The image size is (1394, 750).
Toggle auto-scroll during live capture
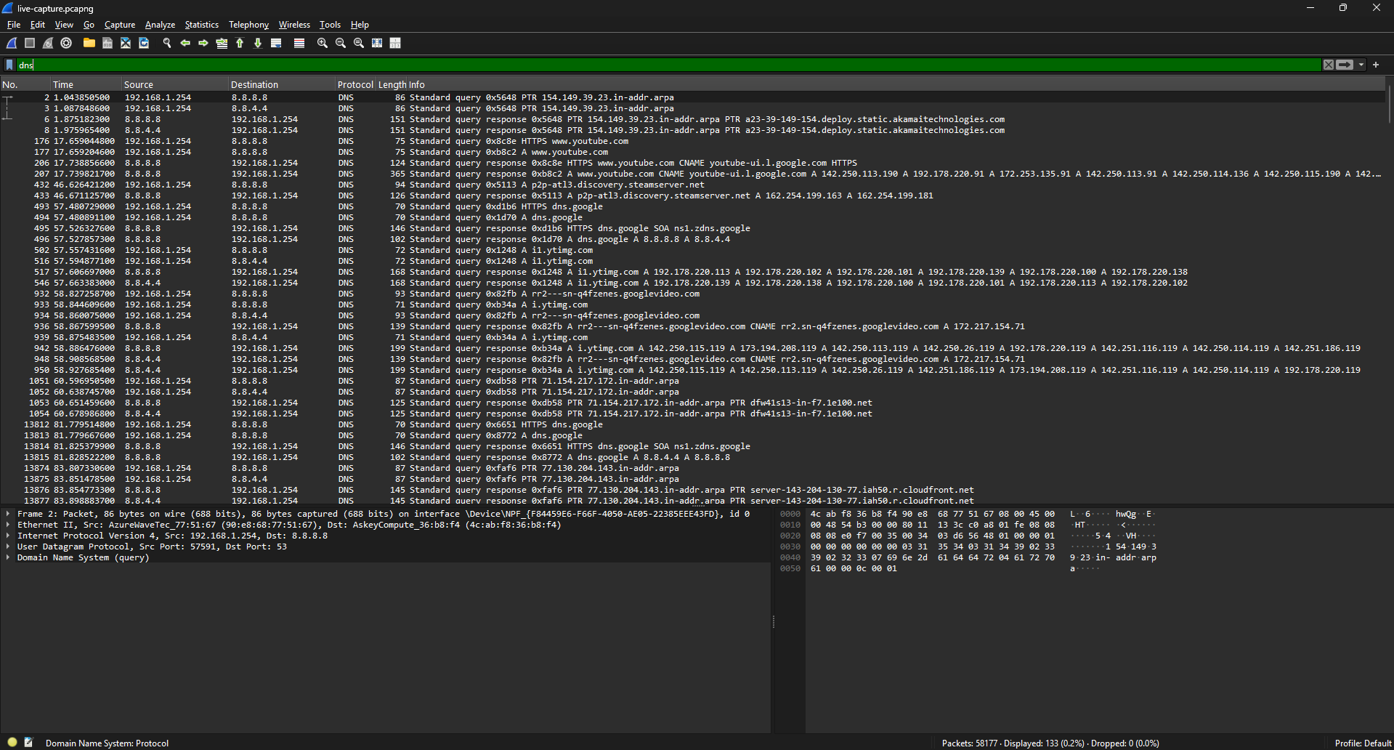(x=276, y=43)
